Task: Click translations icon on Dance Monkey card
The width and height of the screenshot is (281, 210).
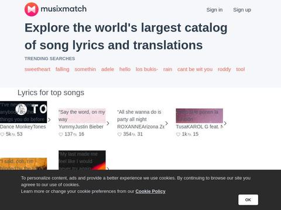Action: [13, 135]
